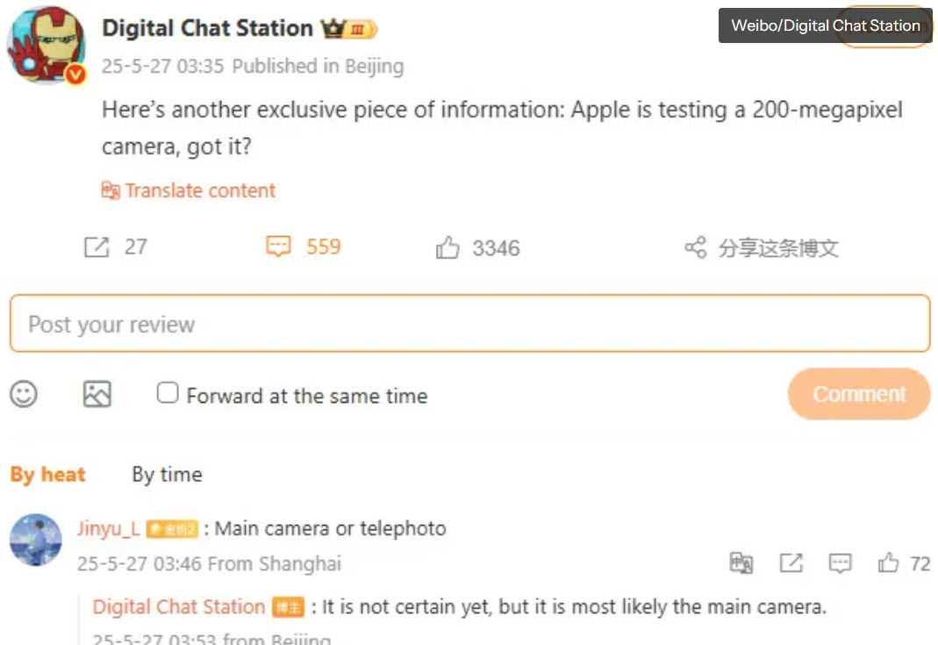This screenshot has height=645, width=938.
Task: Click the orange comment icon showing 559
Action: tap(278, 247)
